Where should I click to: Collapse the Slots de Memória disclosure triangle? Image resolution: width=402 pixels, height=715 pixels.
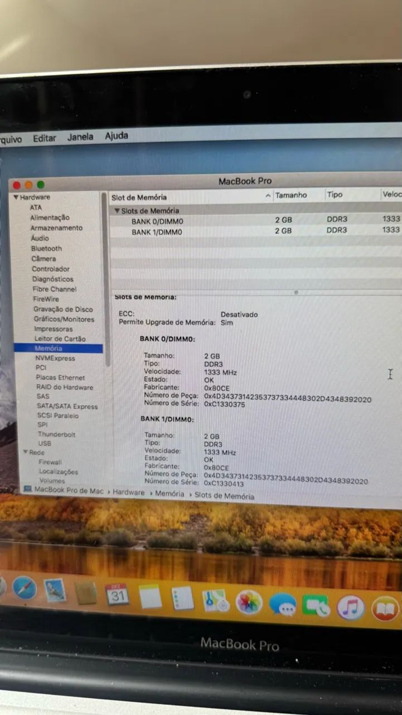tap(117, 211)
